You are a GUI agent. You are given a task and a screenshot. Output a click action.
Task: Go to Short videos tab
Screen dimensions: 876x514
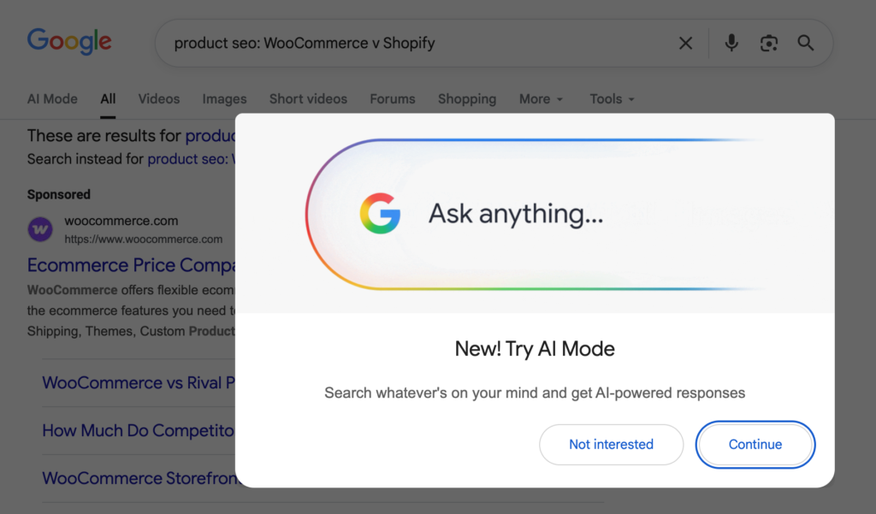pyautogui.click(x=308, y=99)
